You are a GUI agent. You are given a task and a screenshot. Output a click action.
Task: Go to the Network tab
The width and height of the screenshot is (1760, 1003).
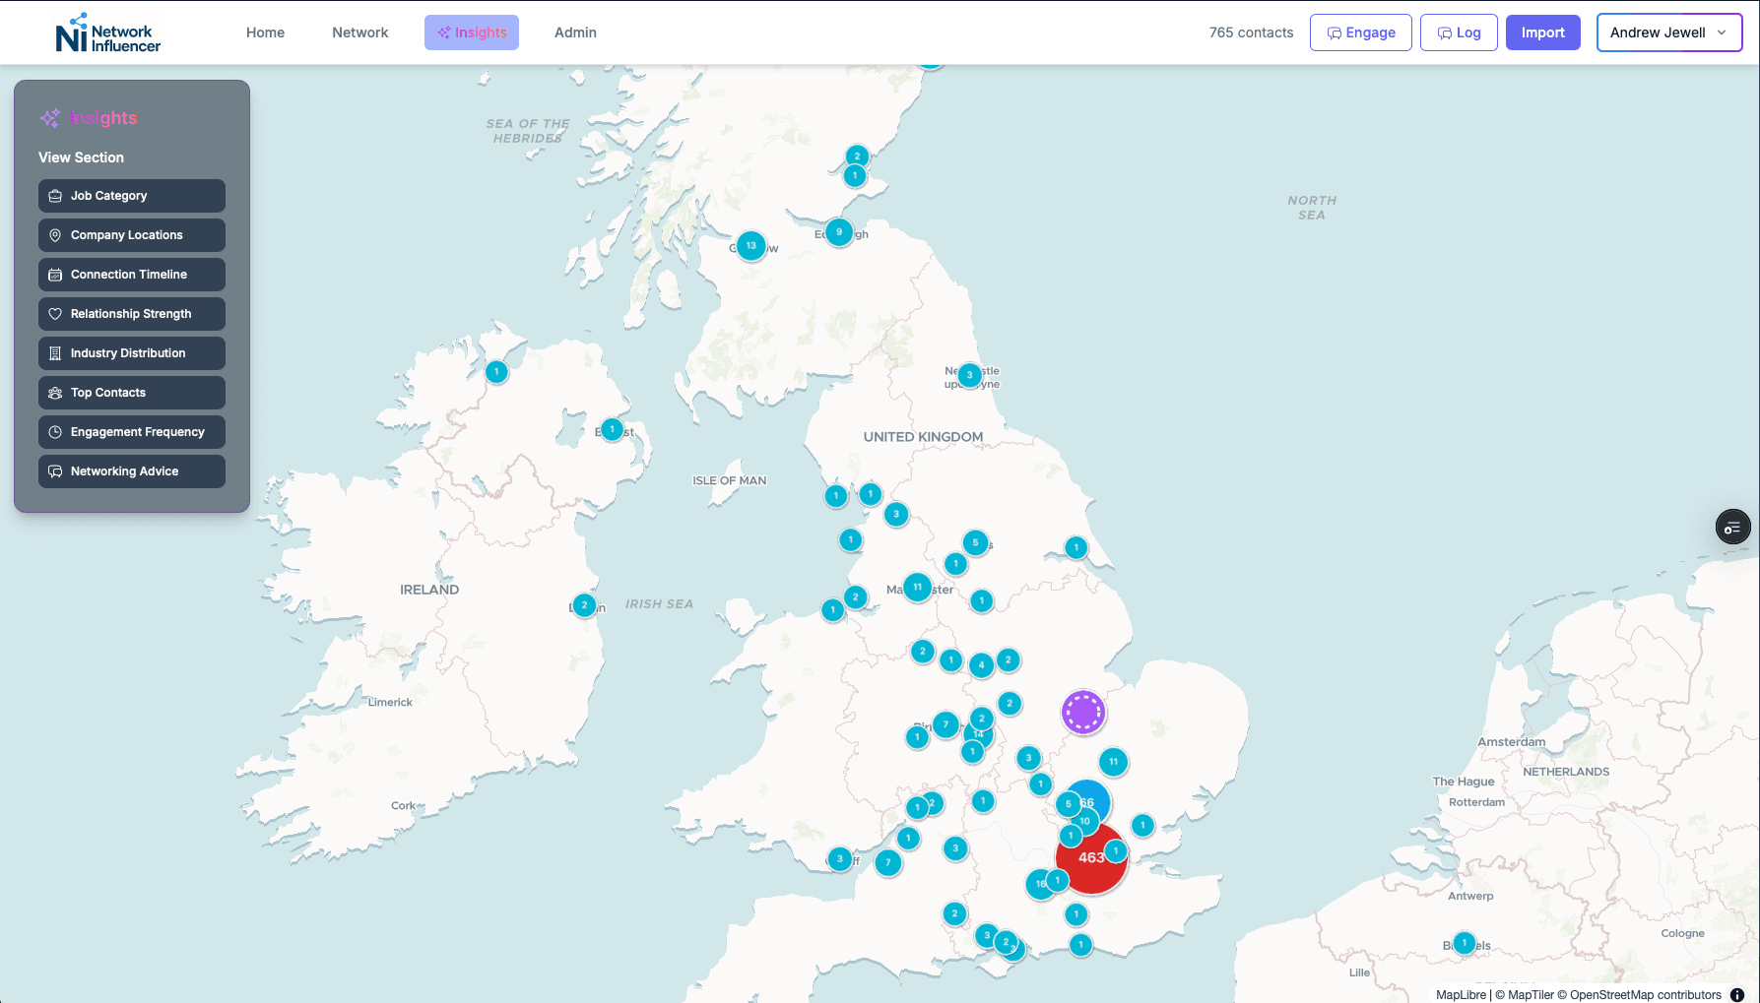point(359,32)
